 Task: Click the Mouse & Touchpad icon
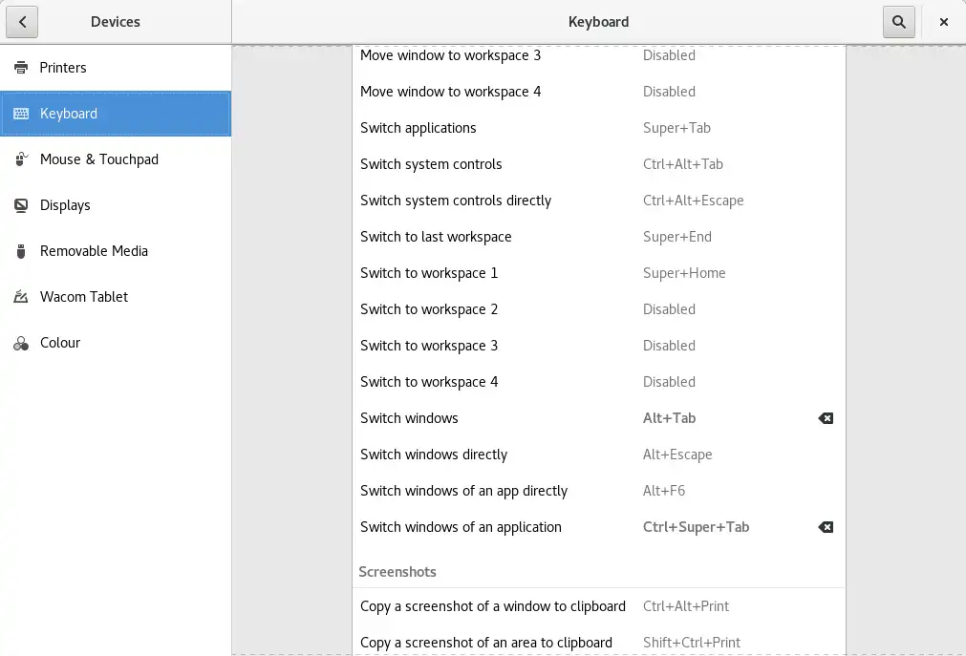click(x=21, y=159)
